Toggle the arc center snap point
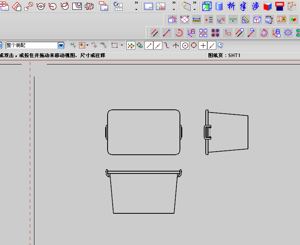Screen dimensions: 300x245 [x=185, y=45]
